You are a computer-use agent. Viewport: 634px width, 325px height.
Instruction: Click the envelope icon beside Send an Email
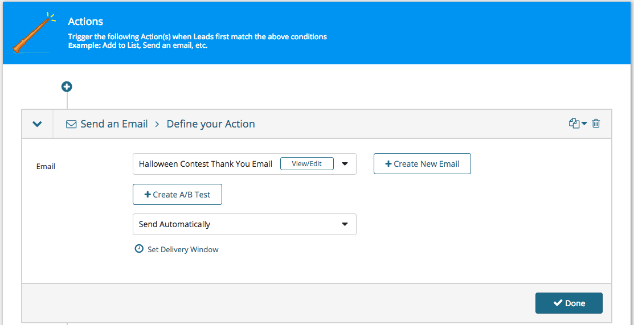point(71,124)
